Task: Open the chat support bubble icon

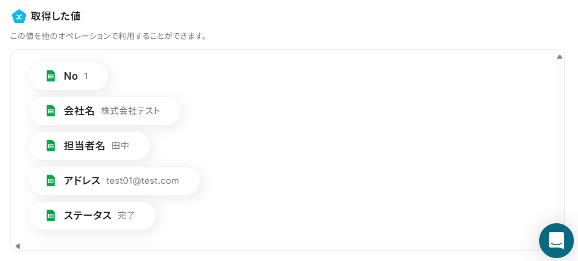Action: pos(557,240)
